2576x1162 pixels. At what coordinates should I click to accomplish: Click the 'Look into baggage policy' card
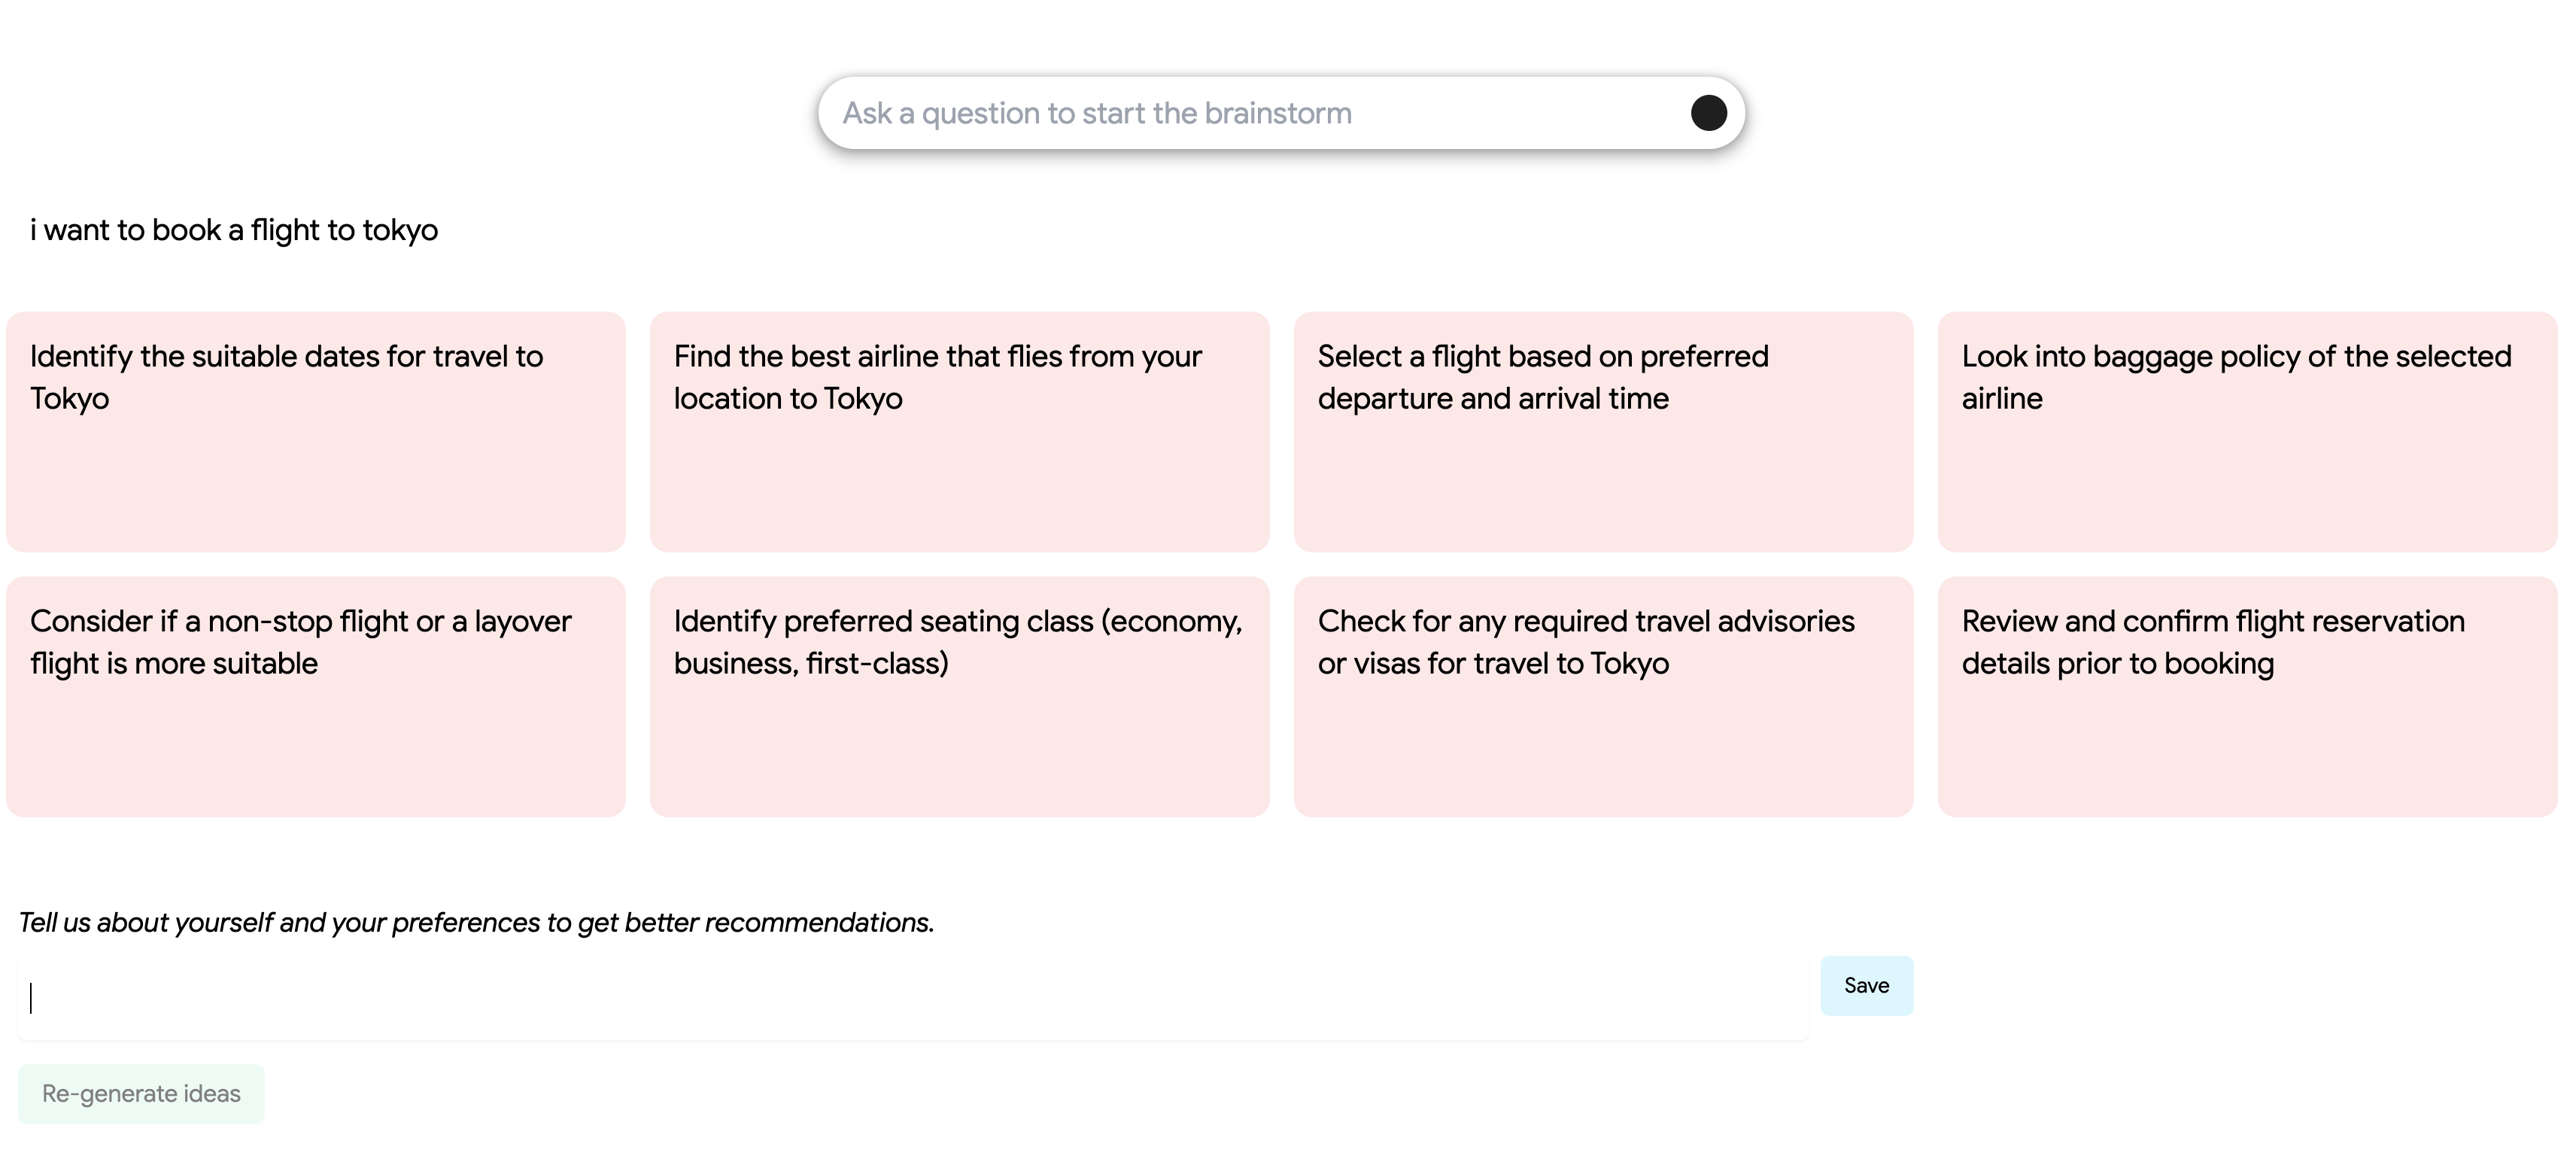pyautogui.click(x=2247, y=431)
